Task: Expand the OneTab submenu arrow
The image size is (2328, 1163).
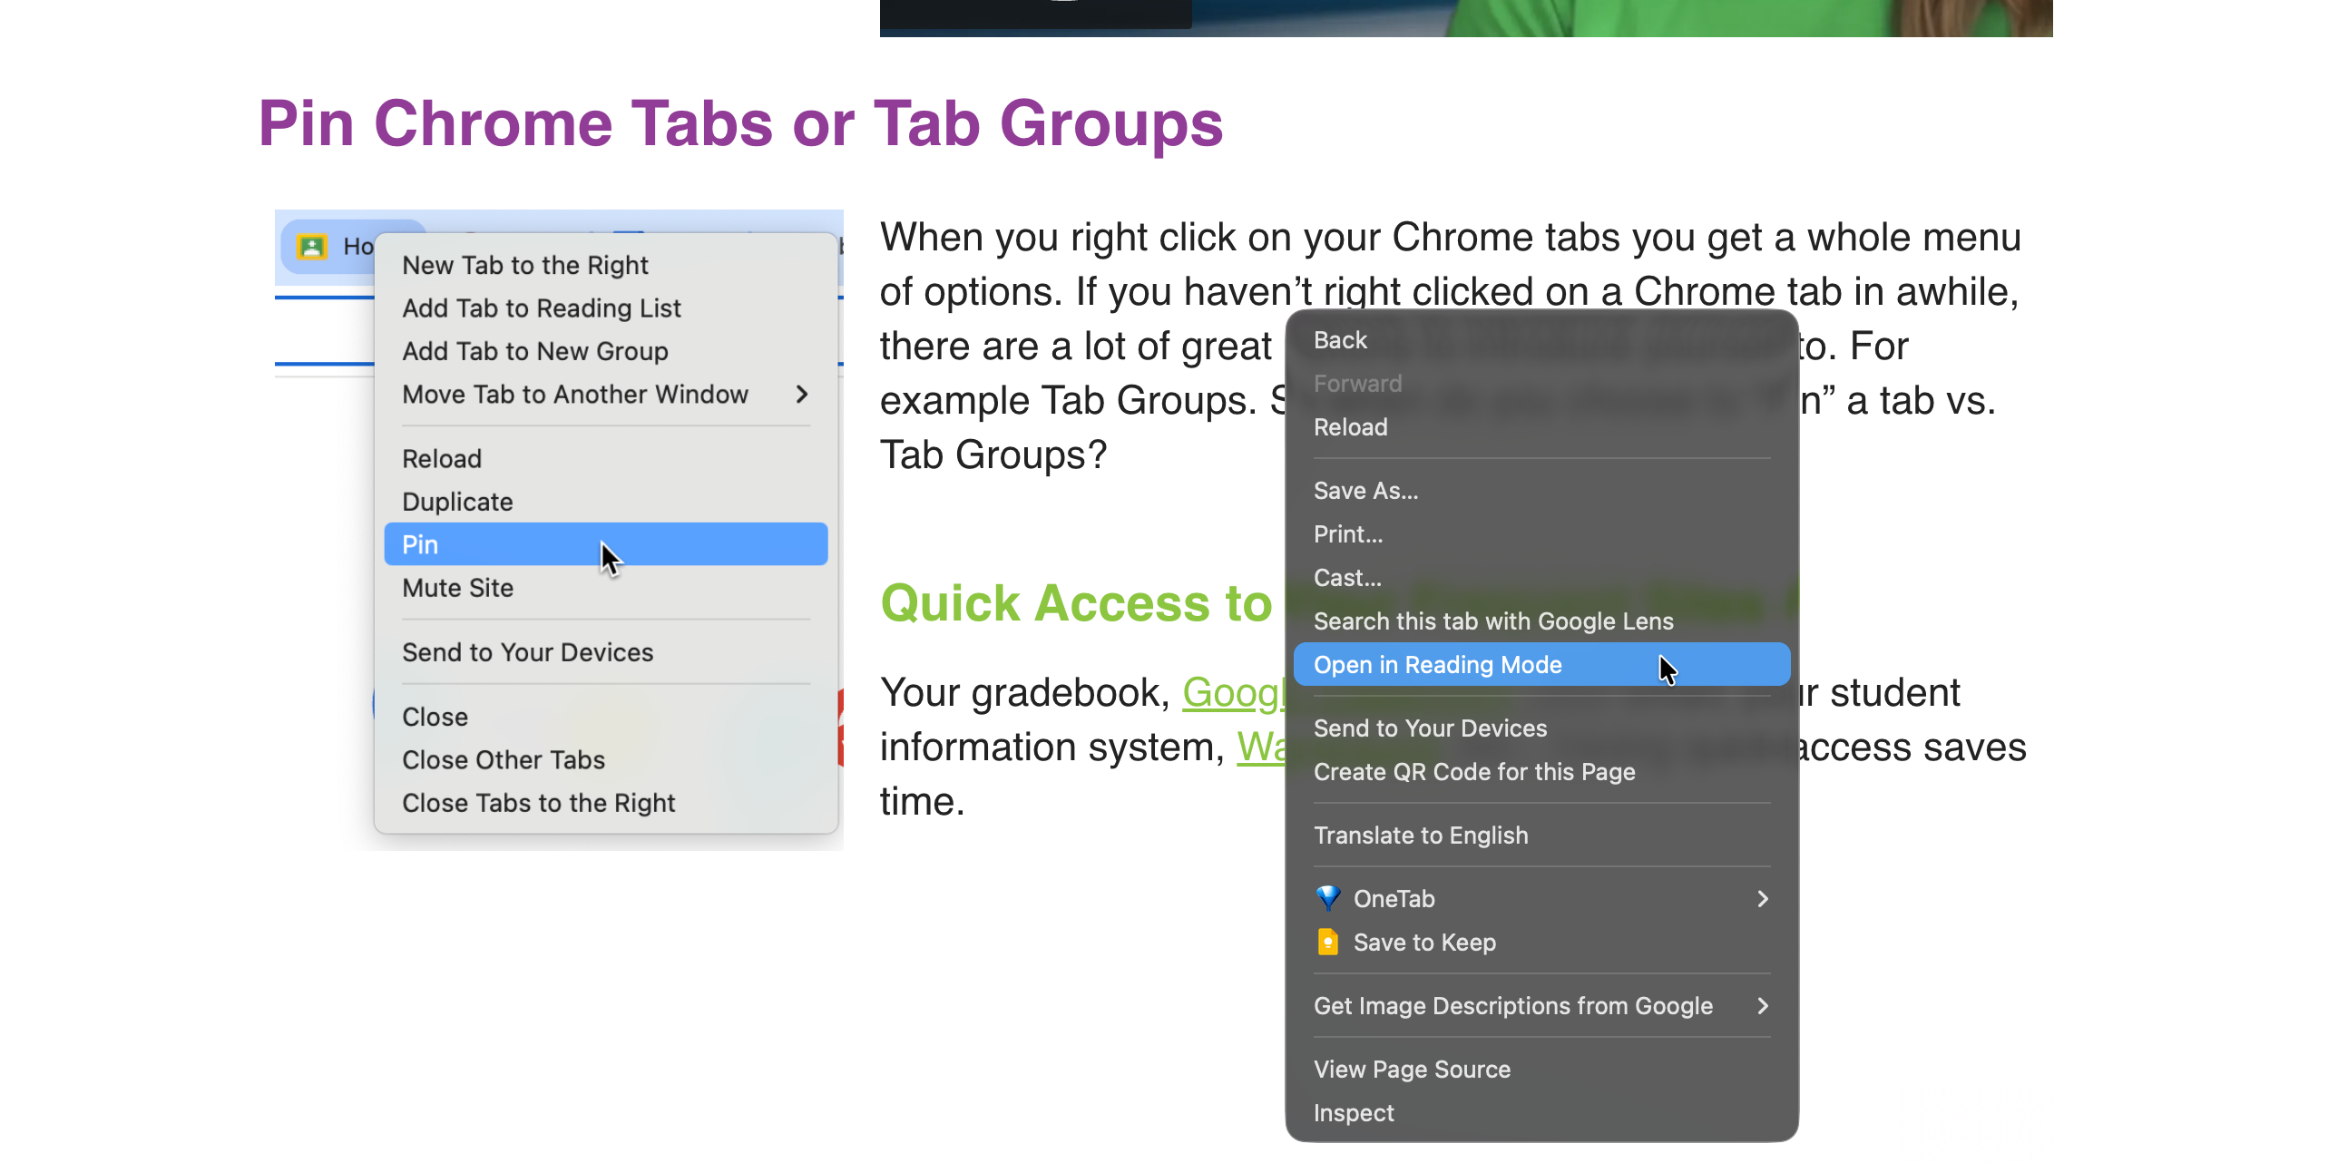Action: [1762, 898]
